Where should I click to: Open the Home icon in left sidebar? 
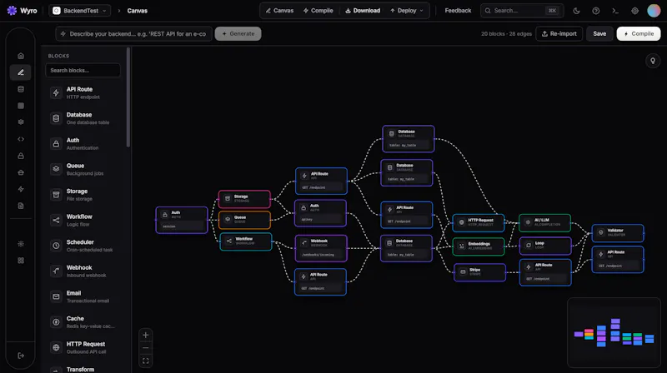(21, 56)
